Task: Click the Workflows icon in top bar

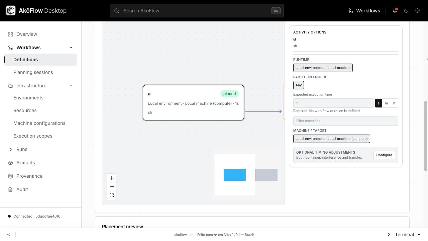Action: (x=351, y=11)
